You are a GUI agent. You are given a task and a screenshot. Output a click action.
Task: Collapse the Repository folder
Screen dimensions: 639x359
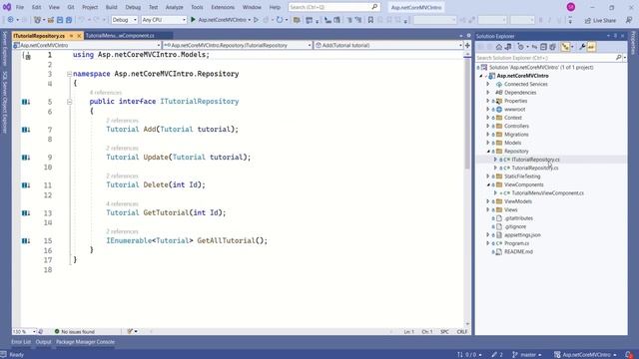click(x=488, y=151)
